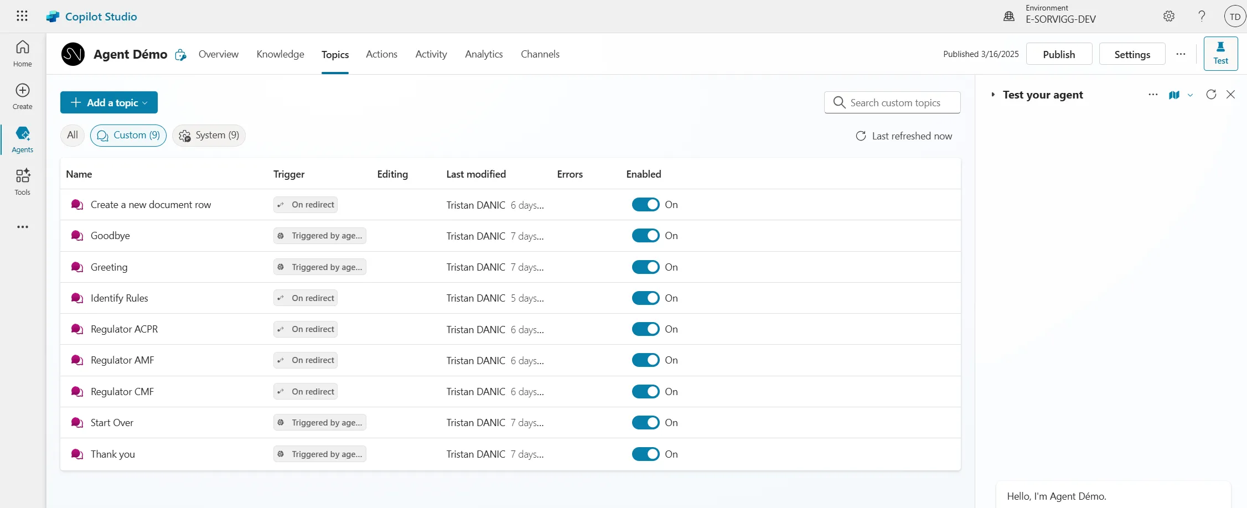1247x508 pixels.
Task: Turn off the Identify Rules toggle
Action: click(x=645, y=298)
